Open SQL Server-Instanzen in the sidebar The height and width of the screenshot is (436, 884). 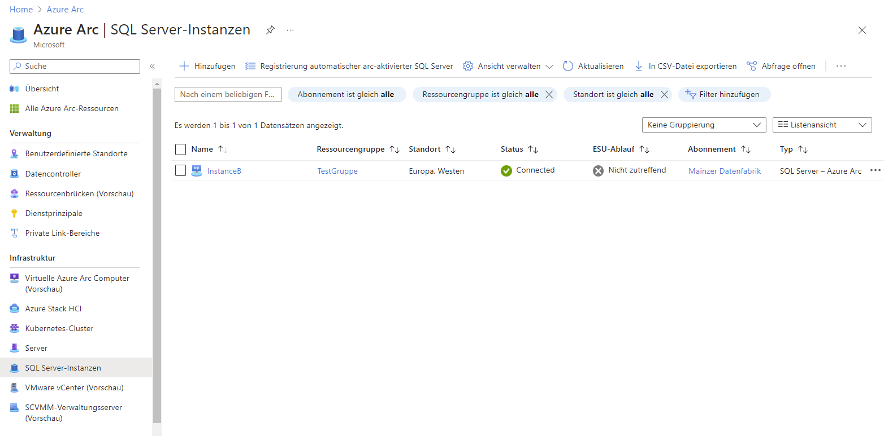click(x=76, y=368)
